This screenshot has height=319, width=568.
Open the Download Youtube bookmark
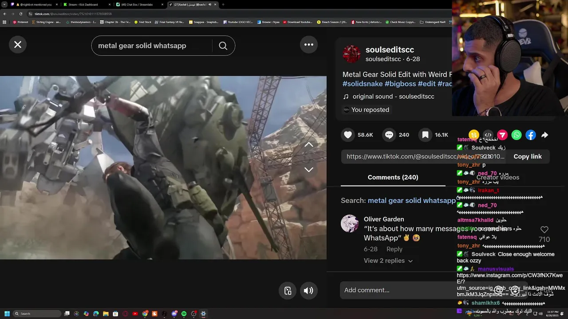298,22
